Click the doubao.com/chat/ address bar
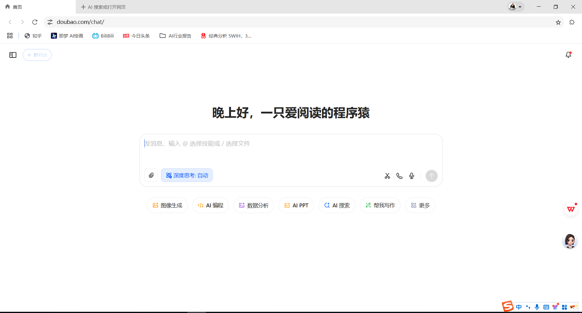The height and width of the screenshot is (313, 582). point(304,22)
